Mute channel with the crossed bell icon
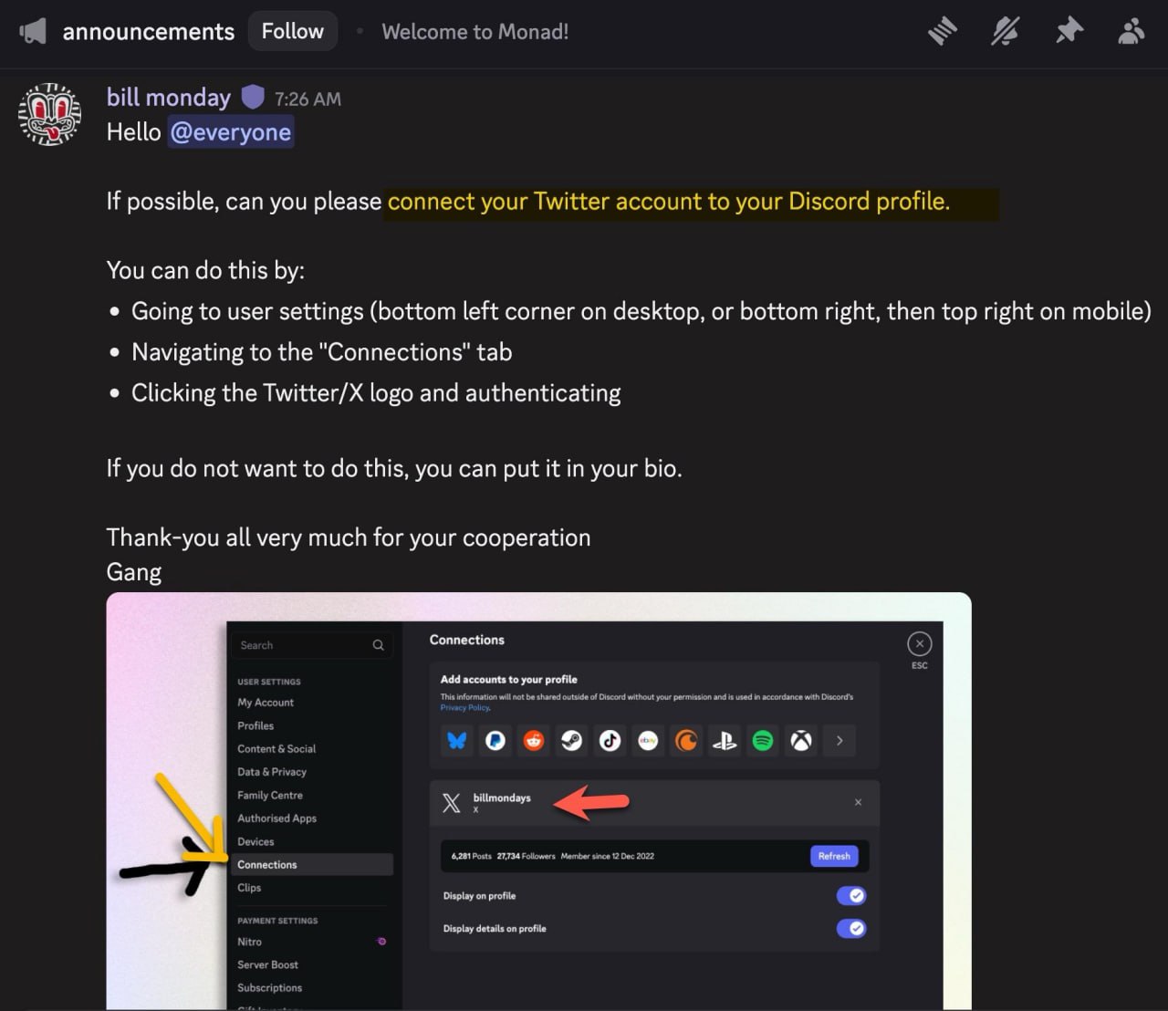Image resolution: width=1168 pixels, height=1011 pixels. coord(1005,32)
